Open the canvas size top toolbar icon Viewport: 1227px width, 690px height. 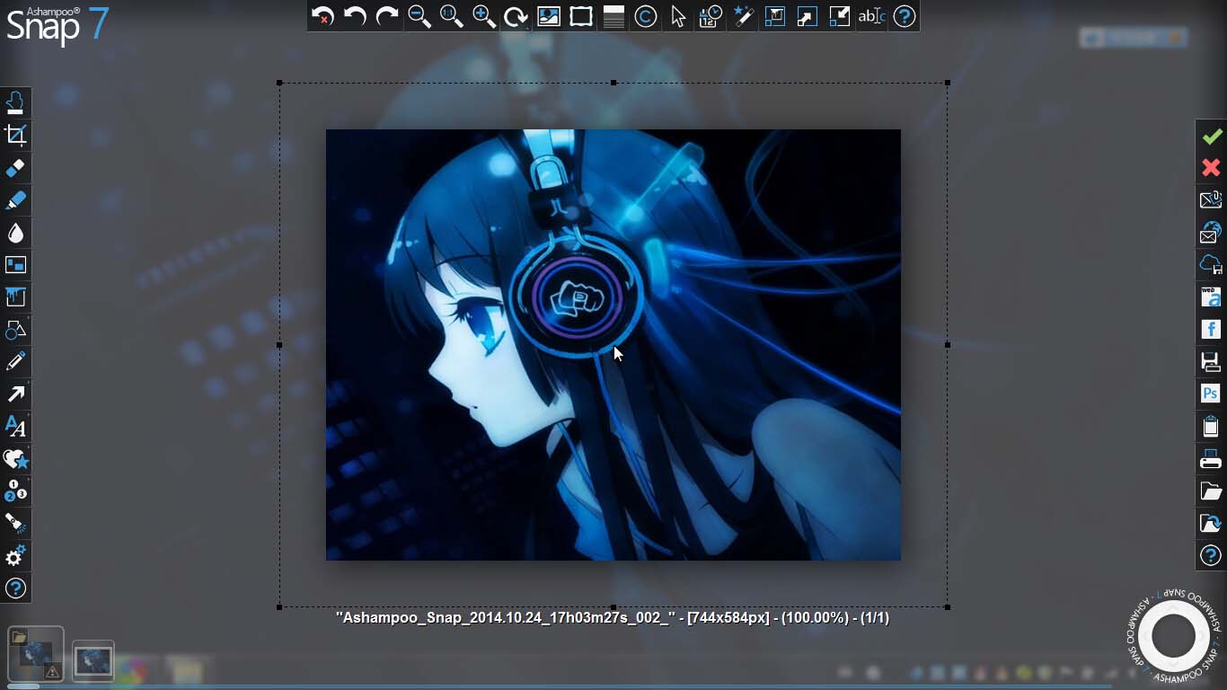775,16
